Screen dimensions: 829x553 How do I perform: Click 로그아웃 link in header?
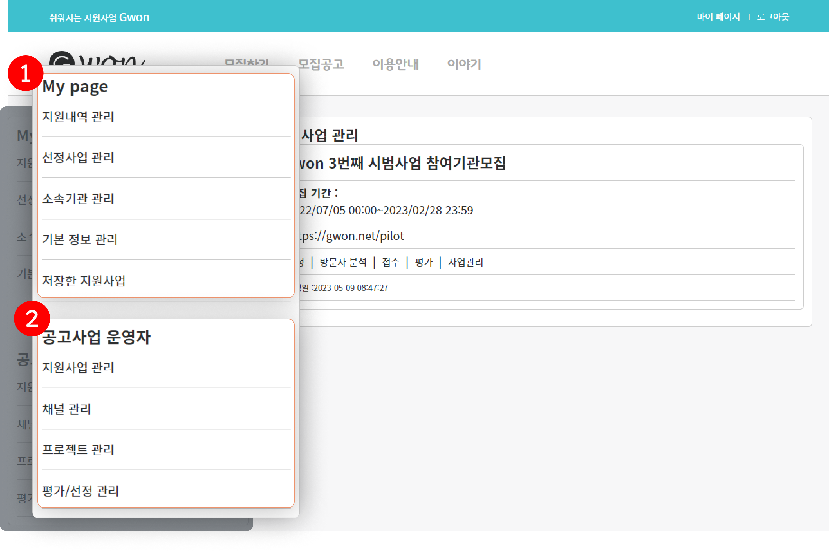pyautogui.click(x=772, y=16)
